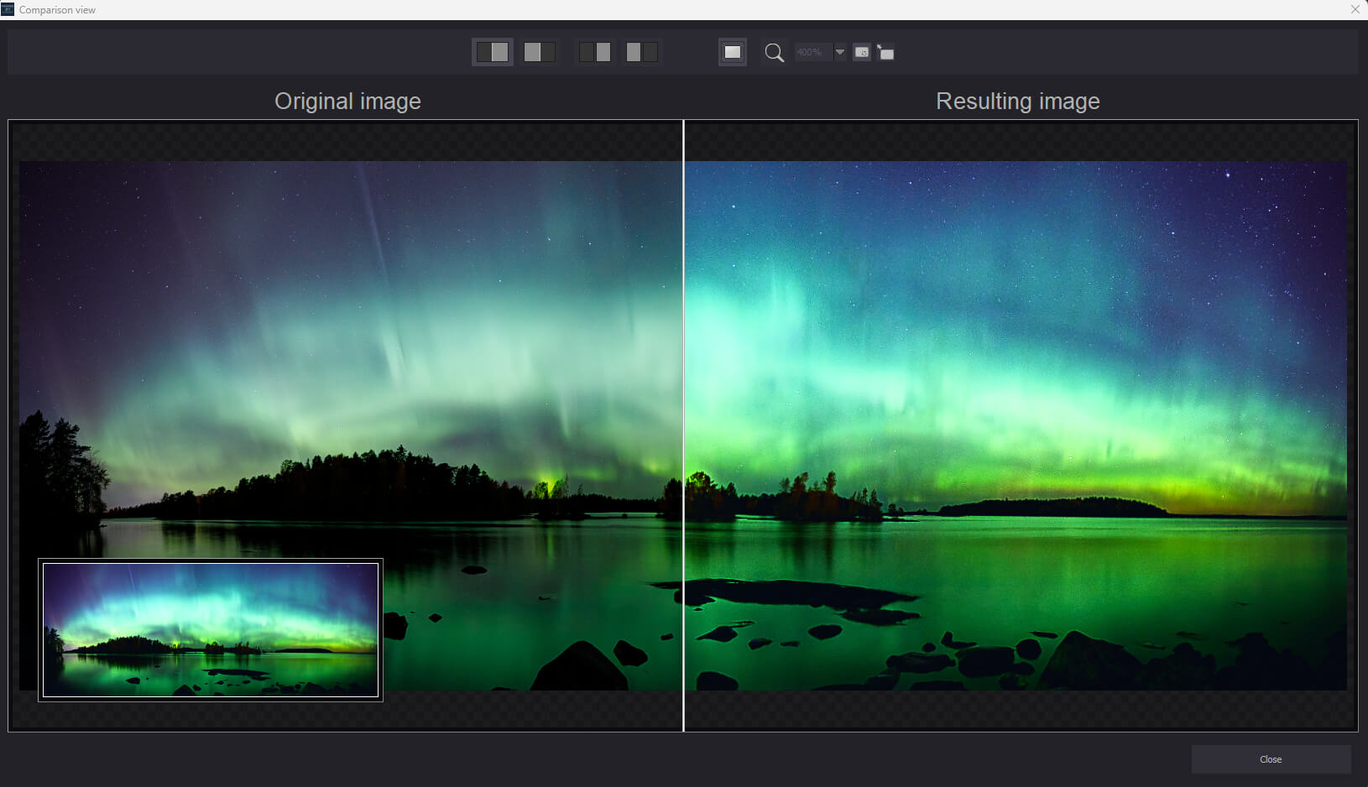Select split view with result on left
The width and height of the screenshot is (1368, 787).
(x=539, y=52)
